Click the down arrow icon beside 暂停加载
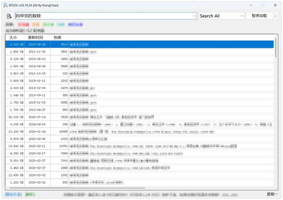 click(x=276, y=16)
